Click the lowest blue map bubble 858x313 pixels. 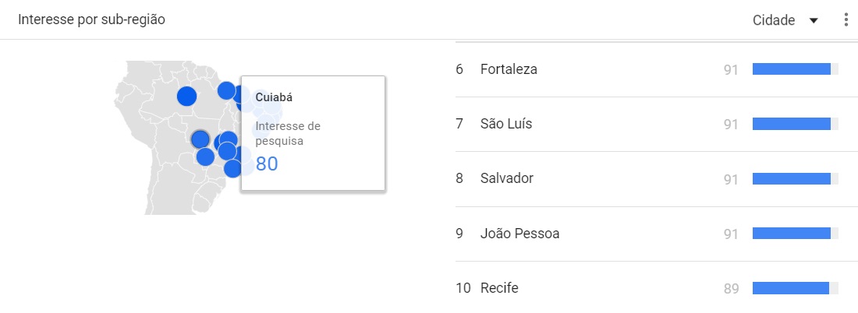coord(232,168)
